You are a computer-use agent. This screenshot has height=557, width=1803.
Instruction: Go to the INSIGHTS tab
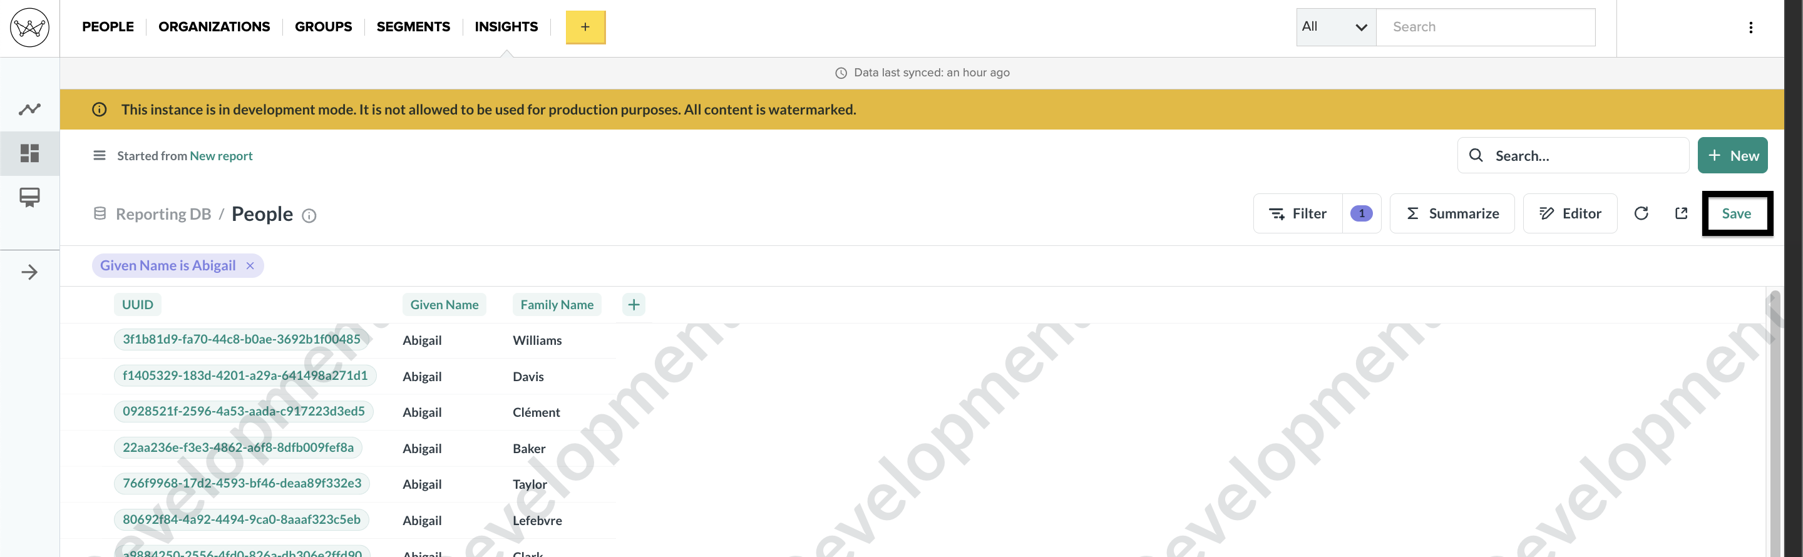tap(506, 26)
